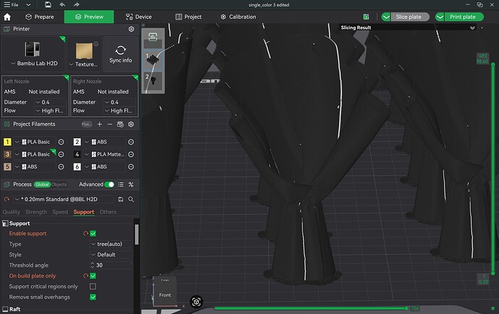Viewport: 499px width, 314px height.
Task: Click the redo arrow icon
Action: click(x=77, y=4)
